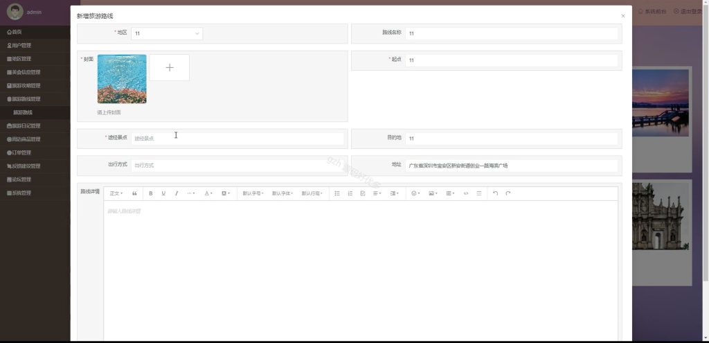Image resolution: width=709 pixels, height=343 pixels.
Task: Click the plus box to upload a cover
Action: click(170, 67)
